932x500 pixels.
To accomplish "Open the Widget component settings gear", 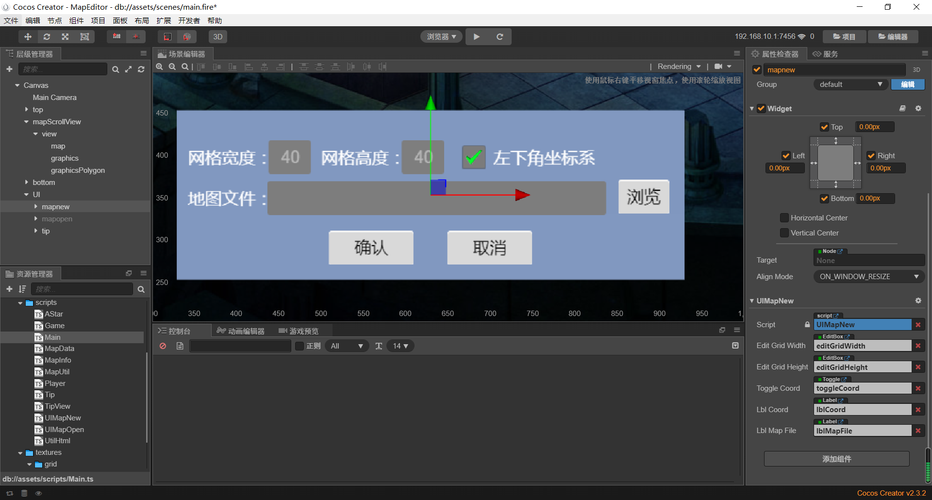I will click(918, 109).
